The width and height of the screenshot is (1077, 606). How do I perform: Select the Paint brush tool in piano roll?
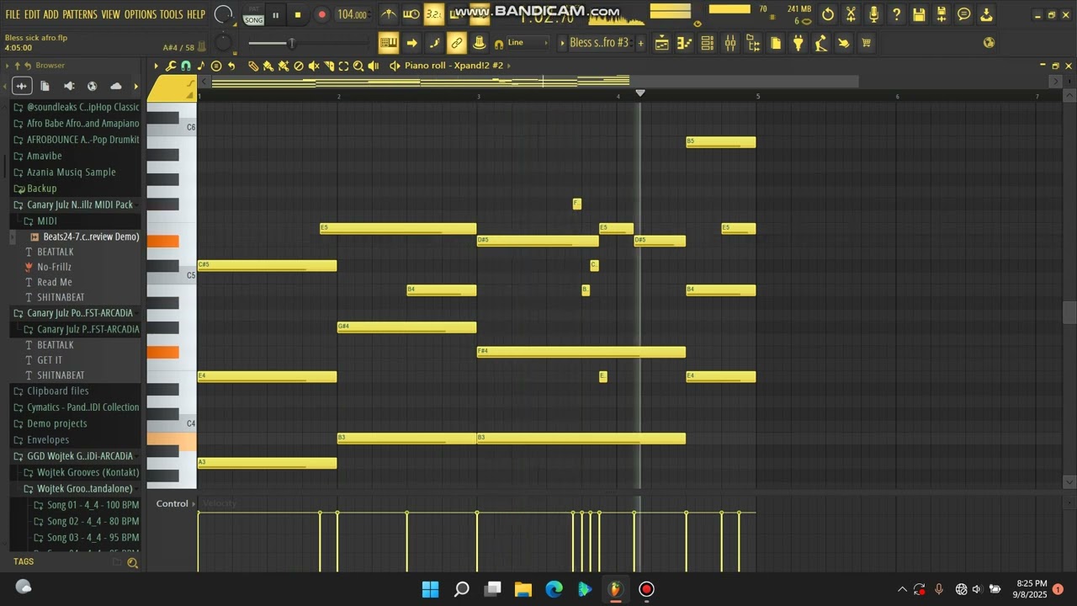[268, 66]
